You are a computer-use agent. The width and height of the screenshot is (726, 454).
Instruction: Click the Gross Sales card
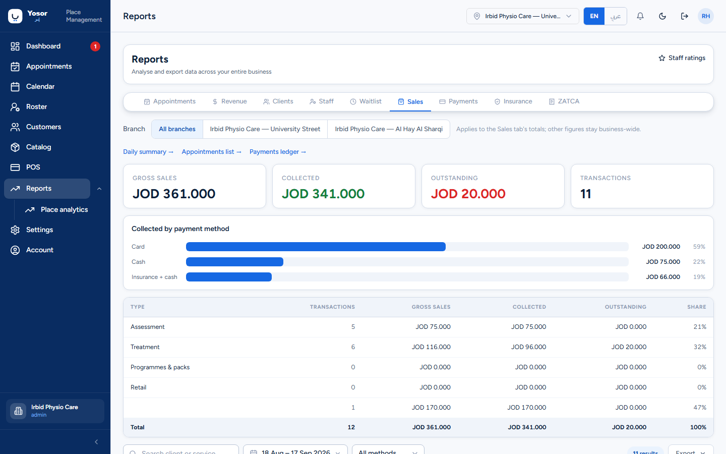click(x=195, y=186)
